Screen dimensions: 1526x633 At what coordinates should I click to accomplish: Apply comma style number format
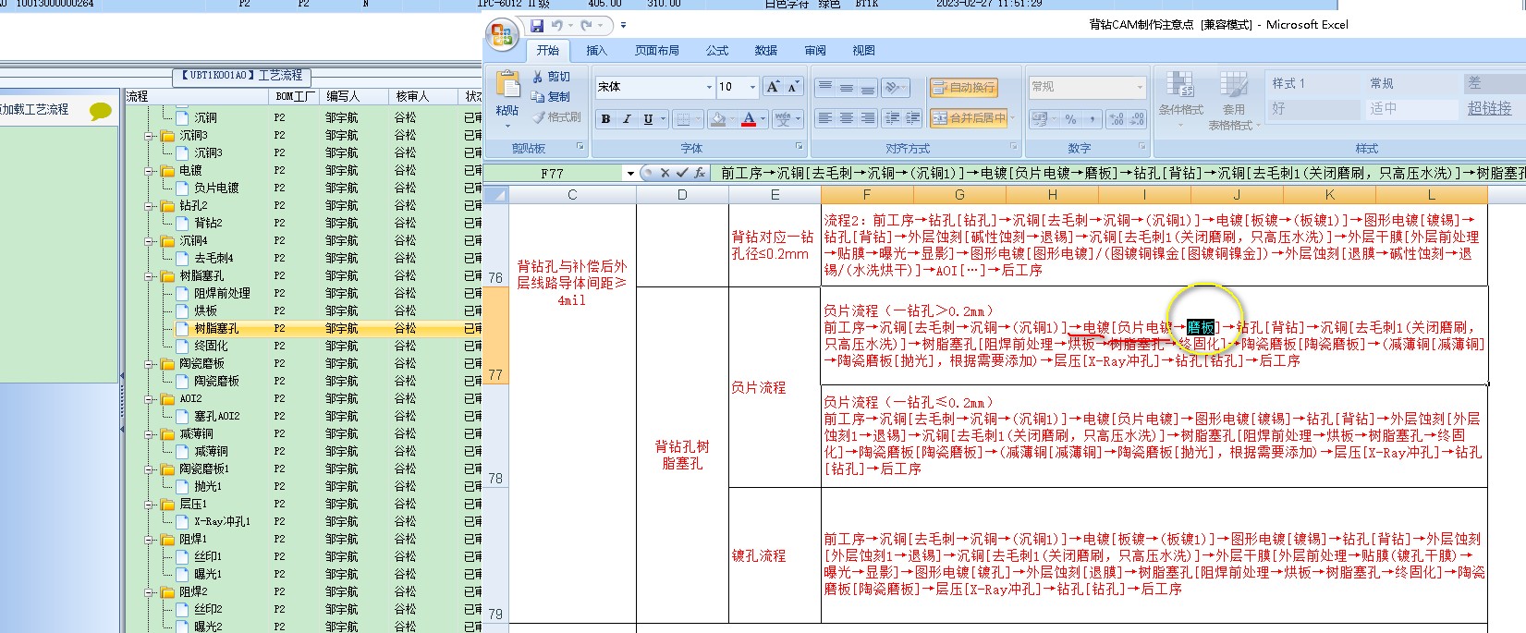1093,119
